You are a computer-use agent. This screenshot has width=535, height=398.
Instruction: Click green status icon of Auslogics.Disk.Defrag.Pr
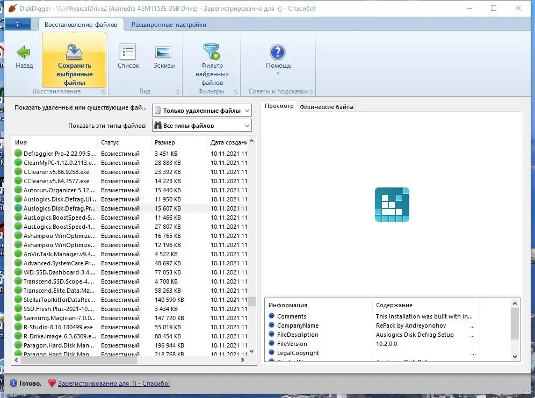[18, 208]
